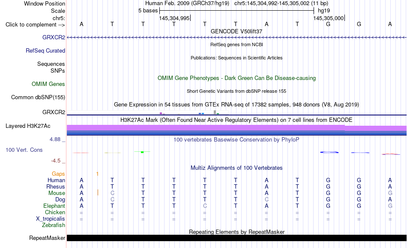Click the GRXCR2 gene intron arrow line
The image size is (407, 248).
(236, 38)
